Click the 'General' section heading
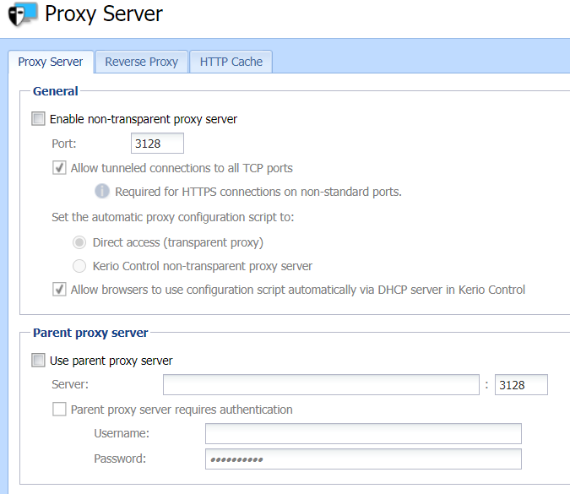Image resolution: width=570 pixels, height=494 pixels. [56, 91]
